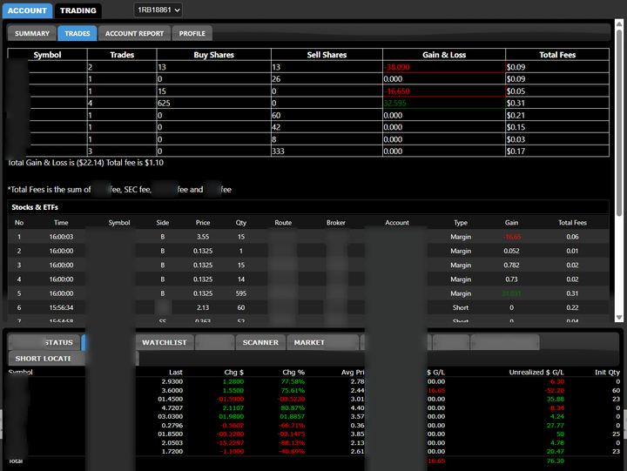Click the scrollbar down arrow in account panel

(619, 318)
